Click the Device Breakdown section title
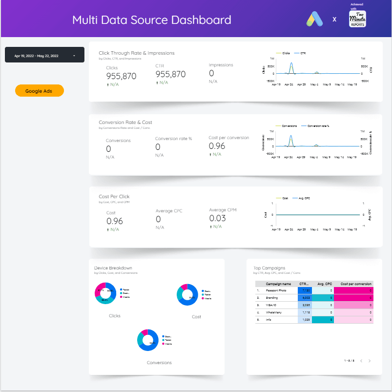Screen dimensions: 392x392 113,268
